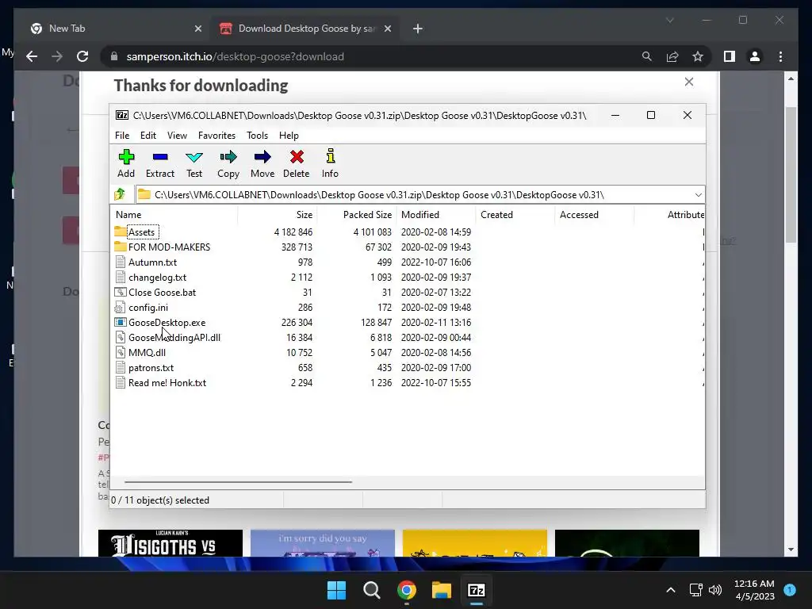Open Chrome side panel icon
Viewport: 812px width, 609px height.
click(730, 56)
